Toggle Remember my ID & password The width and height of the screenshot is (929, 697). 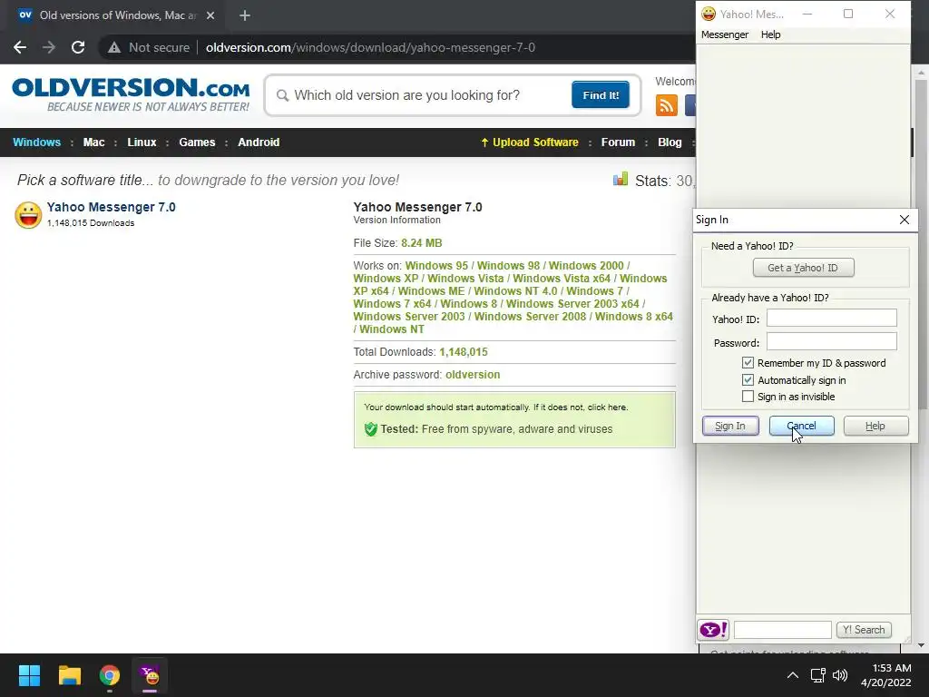click(748, 363)
